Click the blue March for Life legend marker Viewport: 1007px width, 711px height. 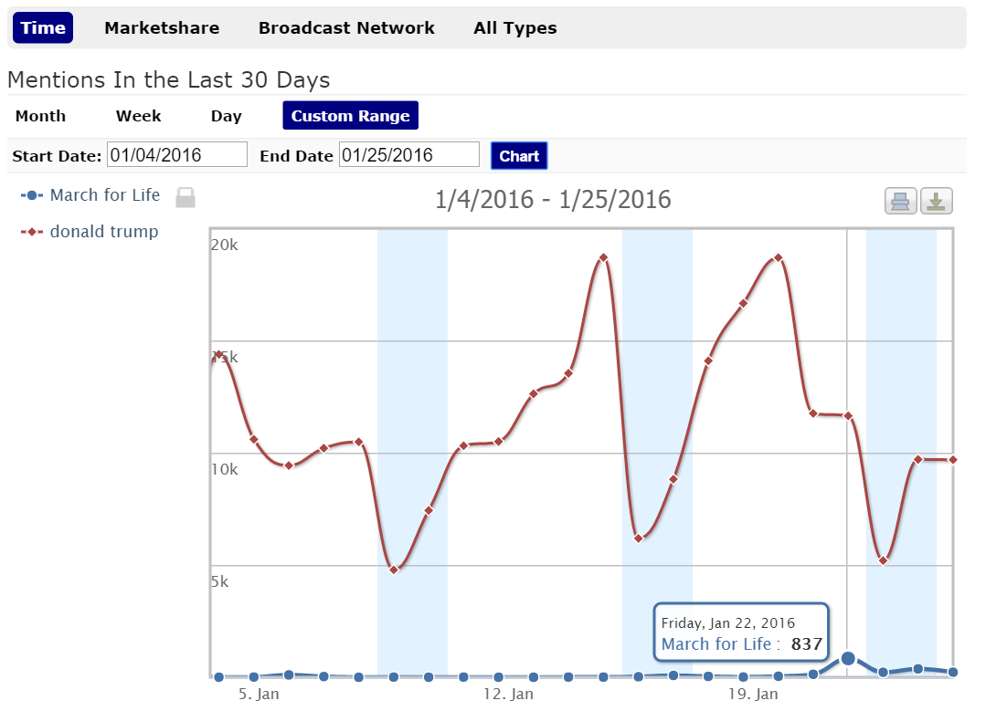[x=32, y=195]
